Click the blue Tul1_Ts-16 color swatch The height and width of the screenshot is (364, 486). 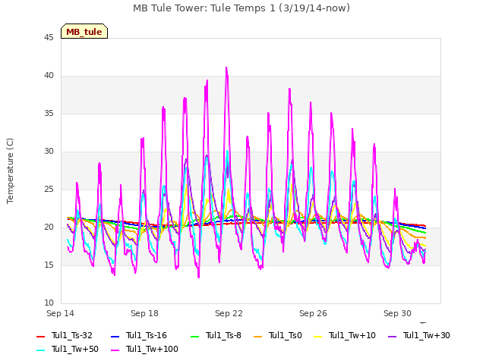(115, 336)
